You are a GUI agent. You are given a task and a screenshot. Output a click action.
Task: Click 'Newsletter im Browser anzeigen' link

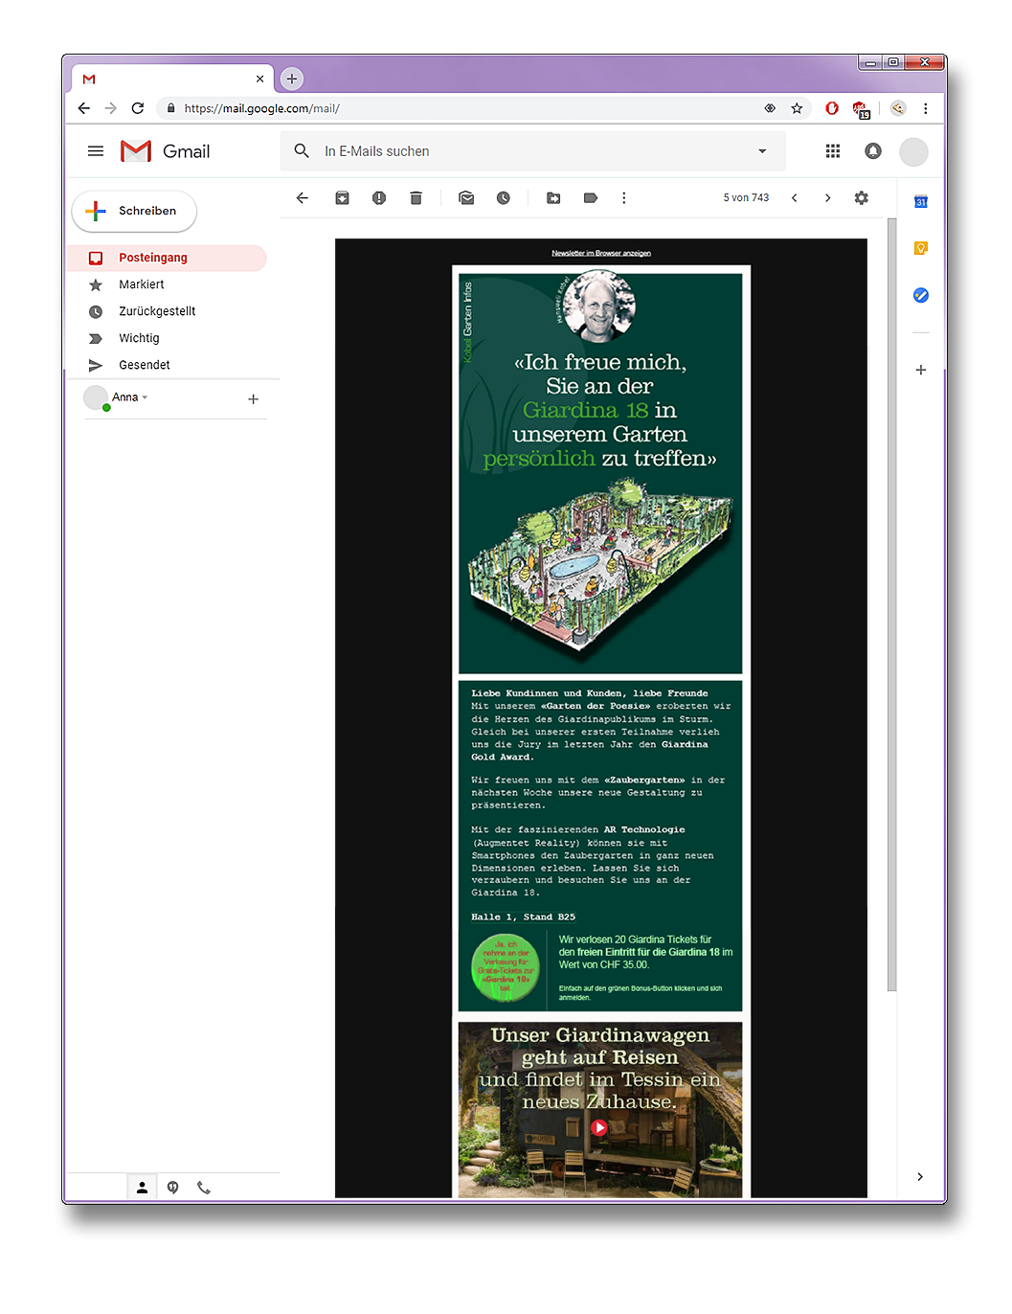[x=601, y=254]
